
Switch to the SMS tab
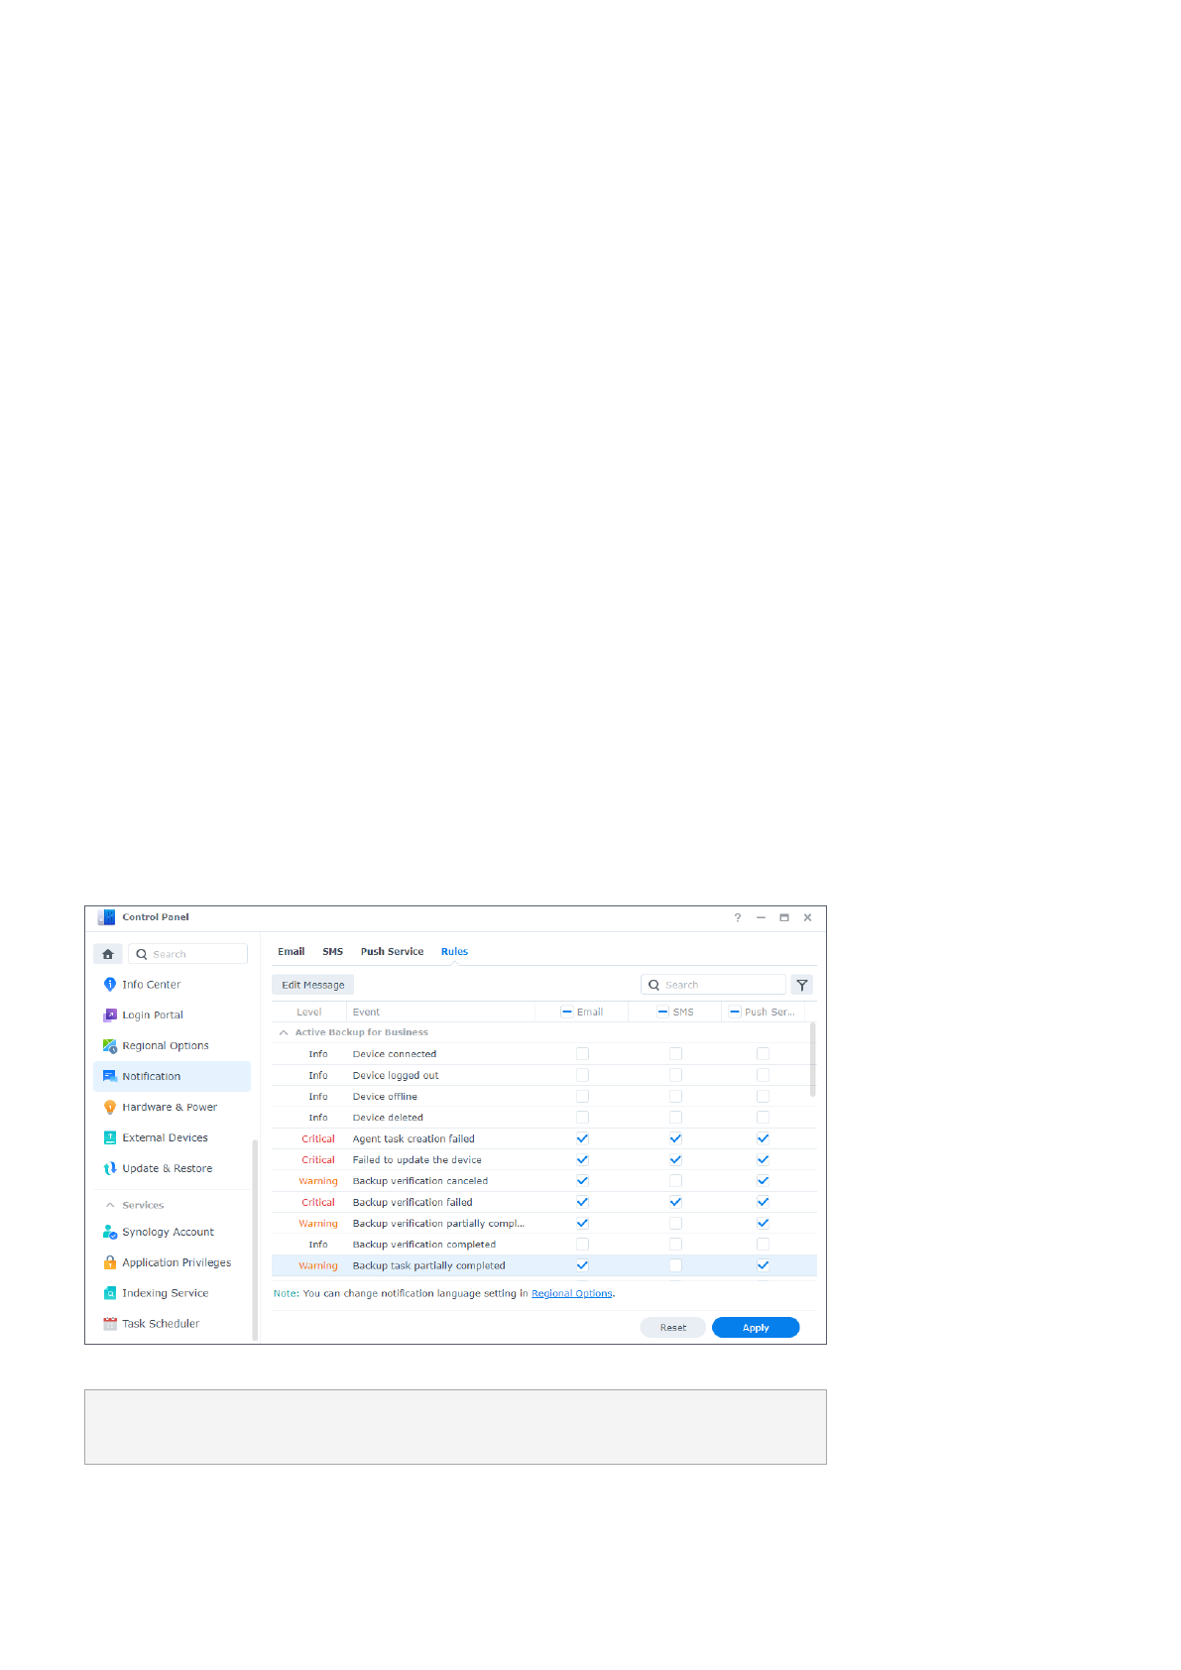click(332, 952)
